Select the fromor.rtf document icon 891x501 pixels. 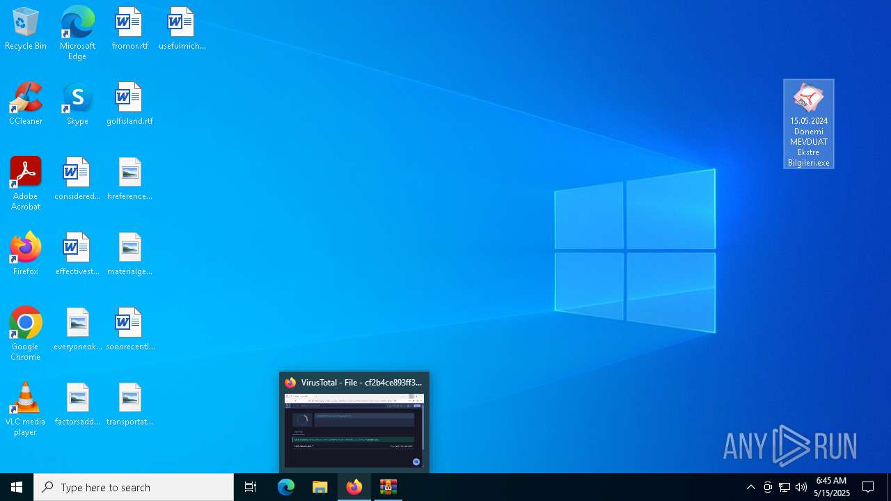click(129, 29)
